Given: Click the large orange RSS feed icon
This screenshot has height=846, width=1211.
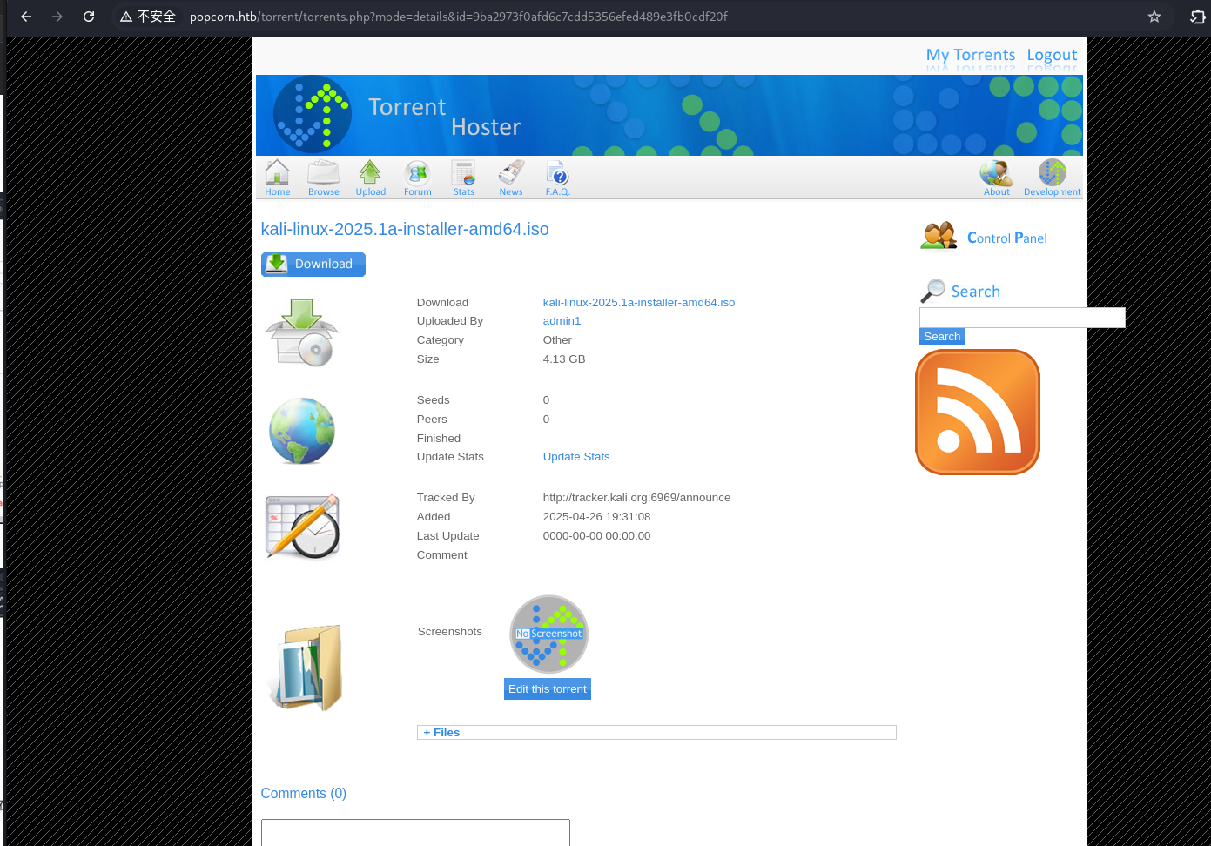Looking at the screenshot, I should [978, 412].
